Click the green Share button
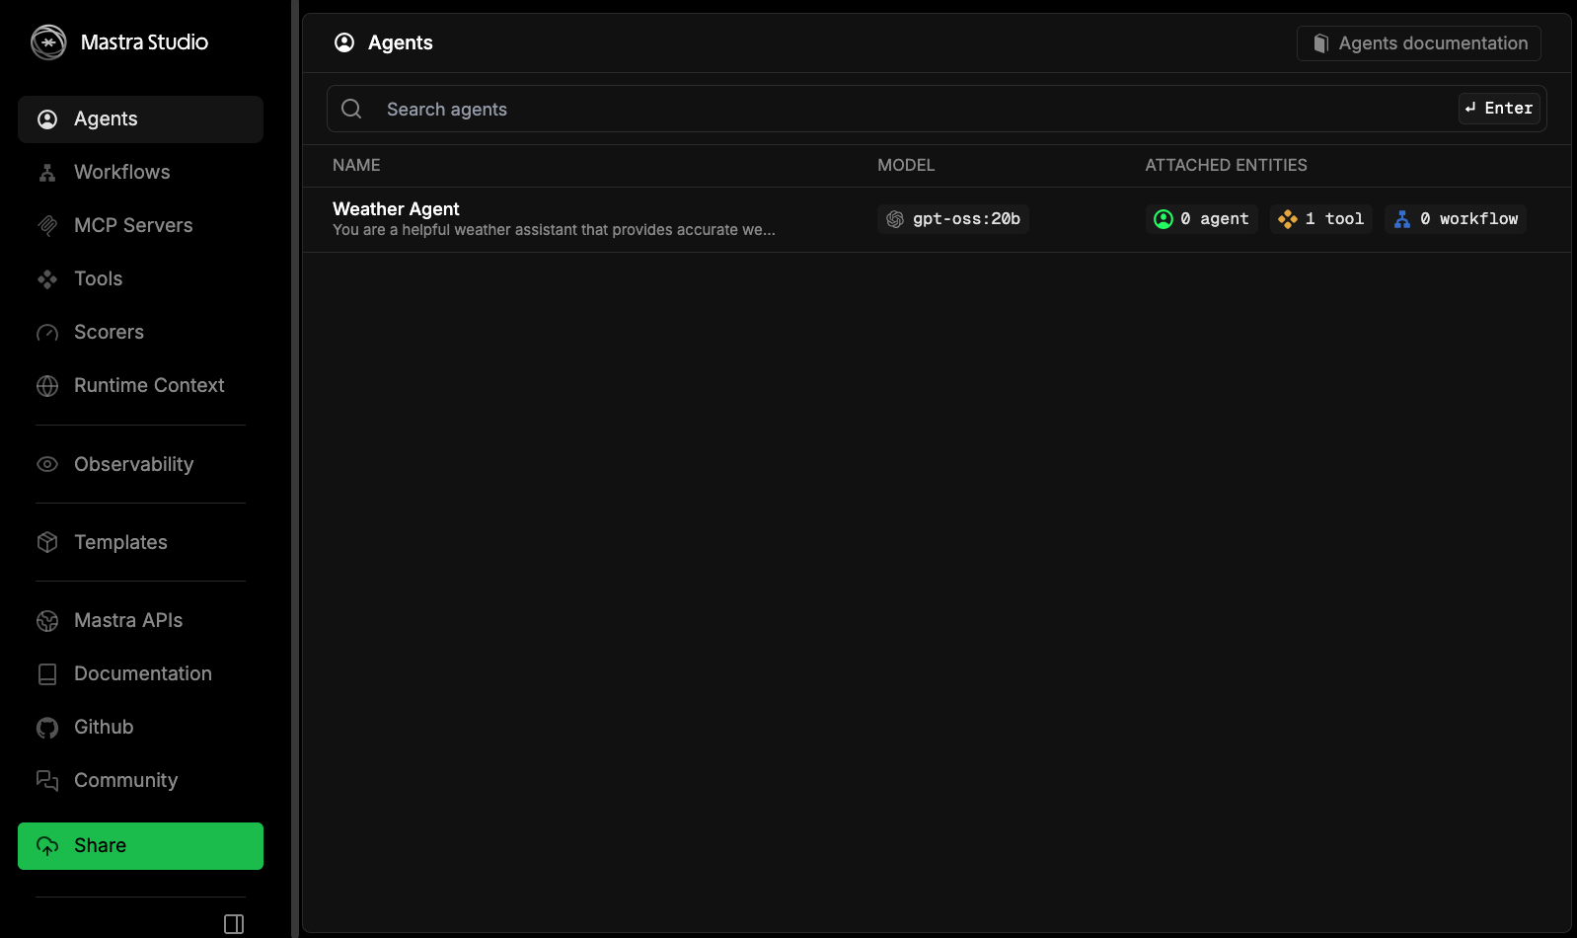 click(x=140, y=846)
